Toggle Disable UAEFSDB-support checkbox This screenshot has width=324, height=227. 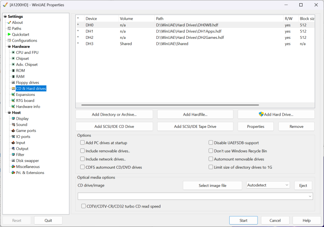click(211, 142)
